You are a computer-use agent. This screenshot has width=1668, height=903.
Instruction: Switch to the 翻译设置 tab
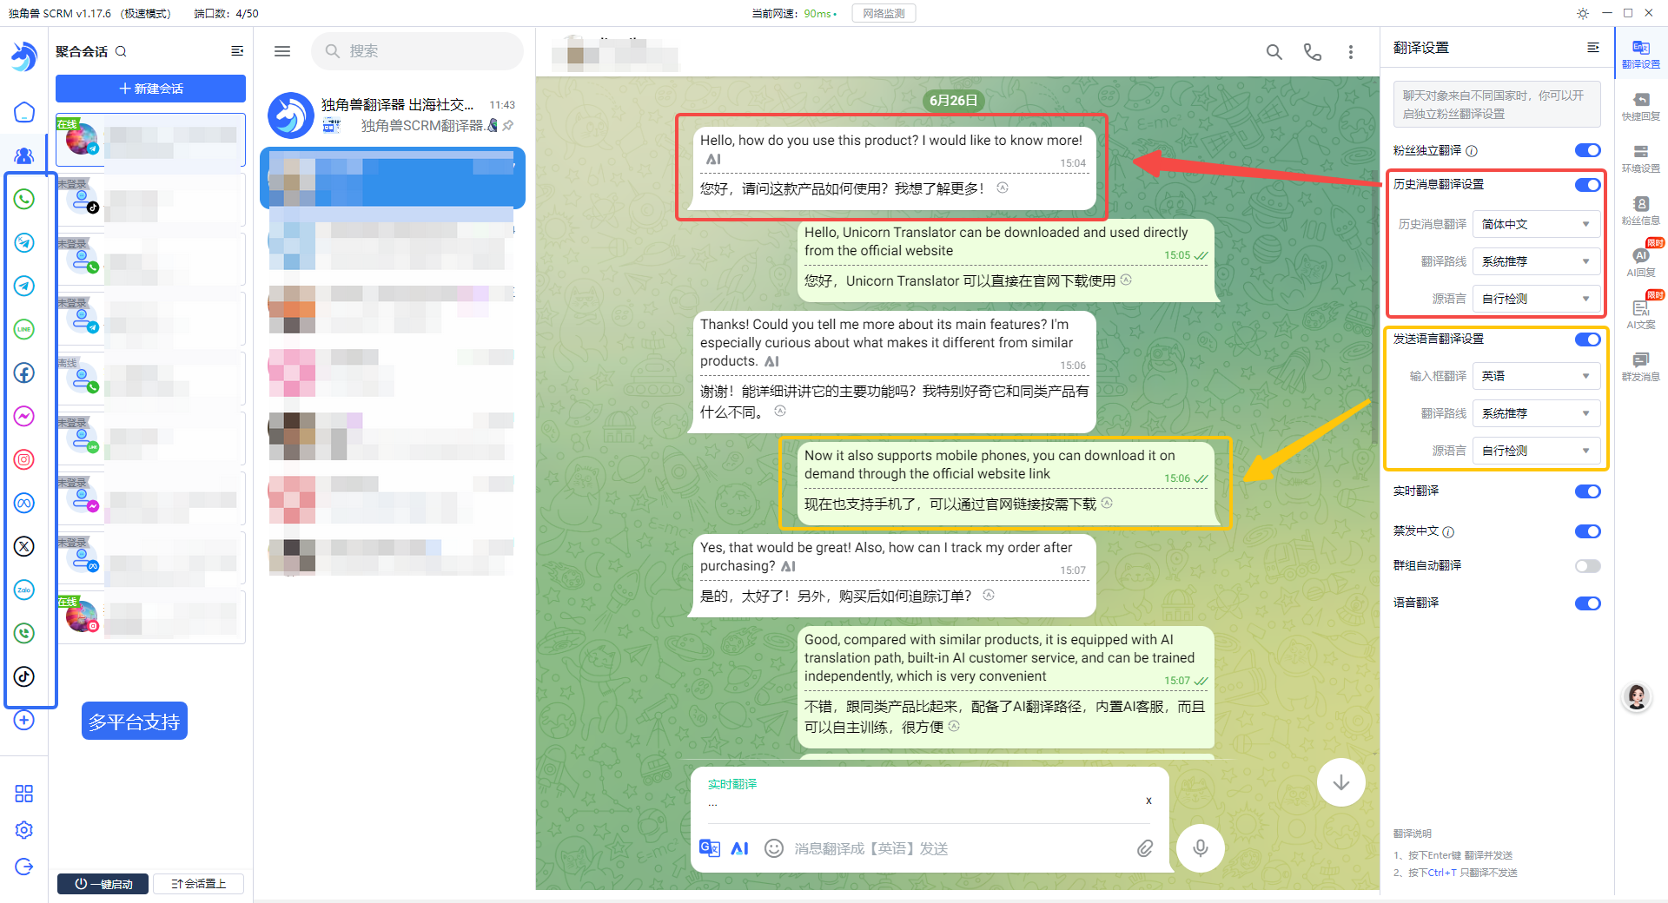(1641, 52)
